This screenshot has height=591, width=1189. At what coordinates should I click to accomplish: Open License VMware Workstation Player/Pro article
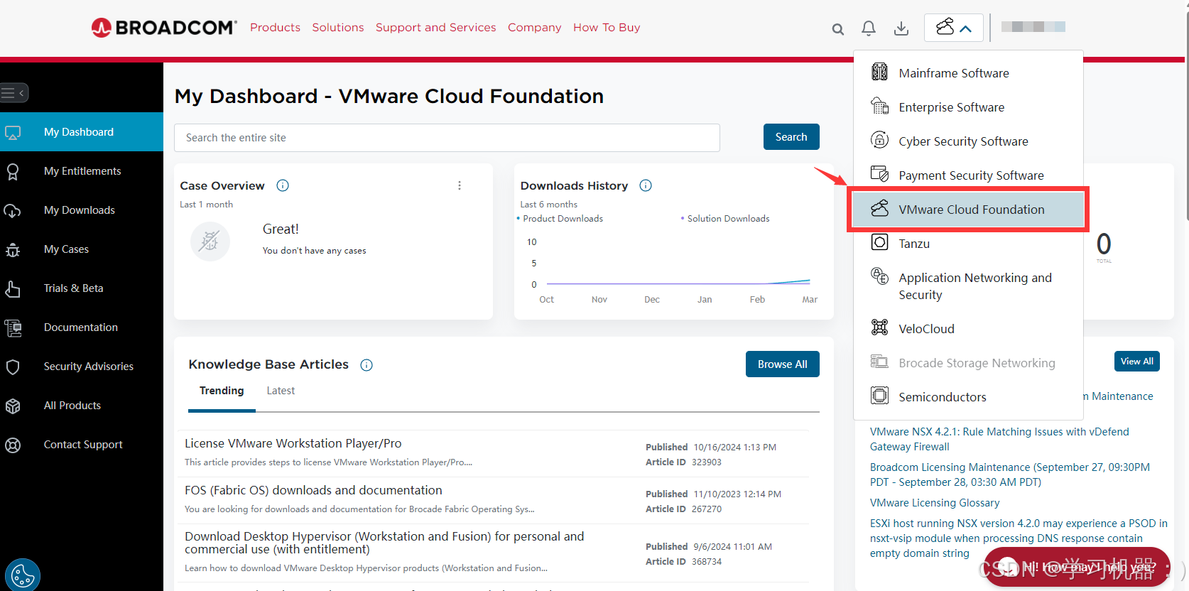293,443
